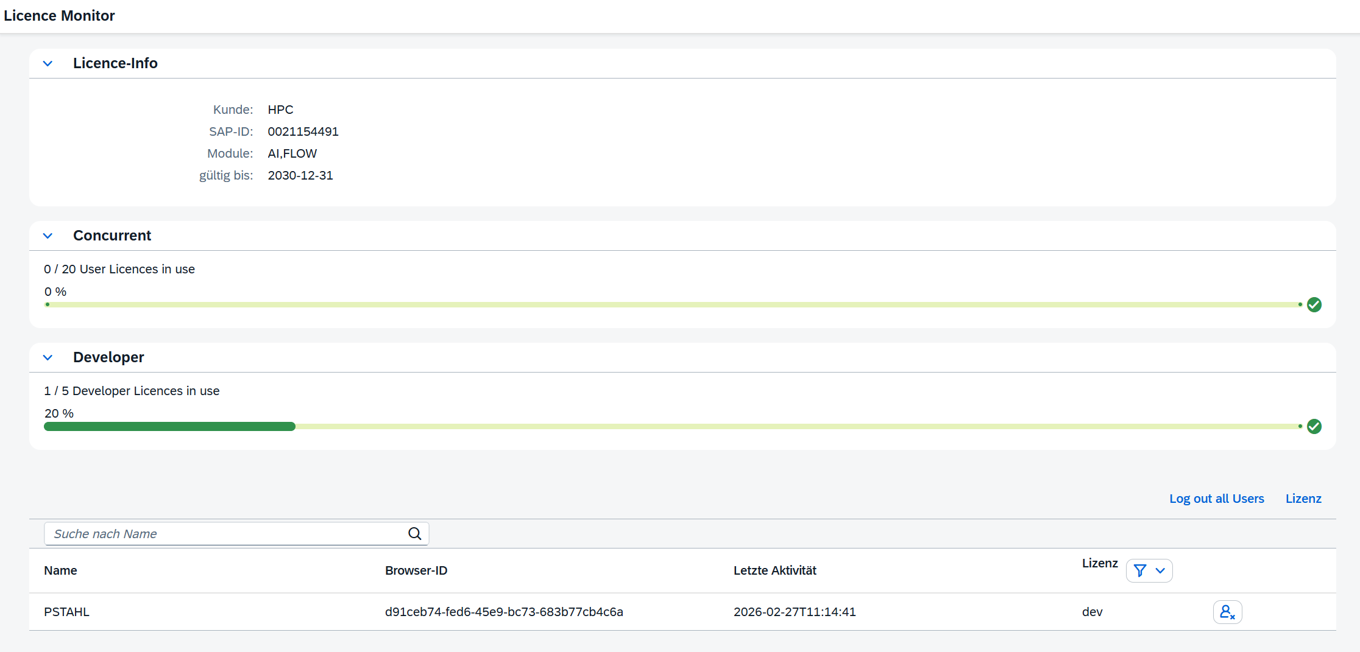Click the Concurrent licence usage progress bar
Screen dimensions: 1360x652
(x=670, y=304)
